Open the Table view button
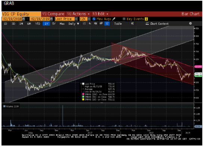The height and width of the screenshot is (147, 204). pos(118,24)
